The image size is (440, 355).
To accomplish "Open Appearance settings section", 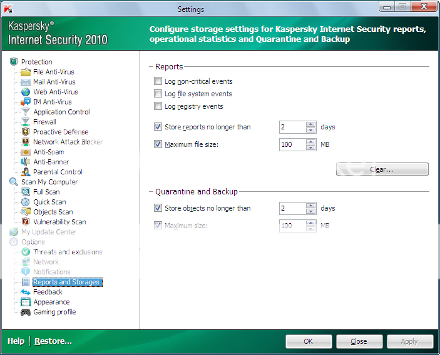I will tap(51, 302).
